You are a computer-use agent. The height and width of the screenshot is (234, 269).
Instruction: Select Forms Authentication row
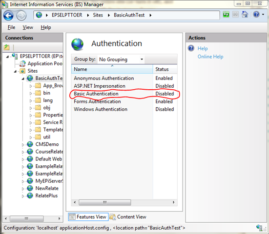[x=124, y=101]
